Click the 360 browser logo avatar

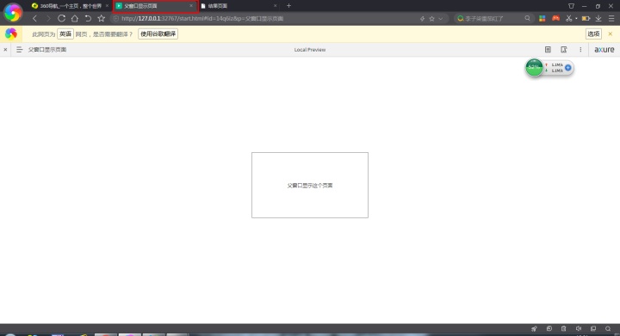click(13, 13)
